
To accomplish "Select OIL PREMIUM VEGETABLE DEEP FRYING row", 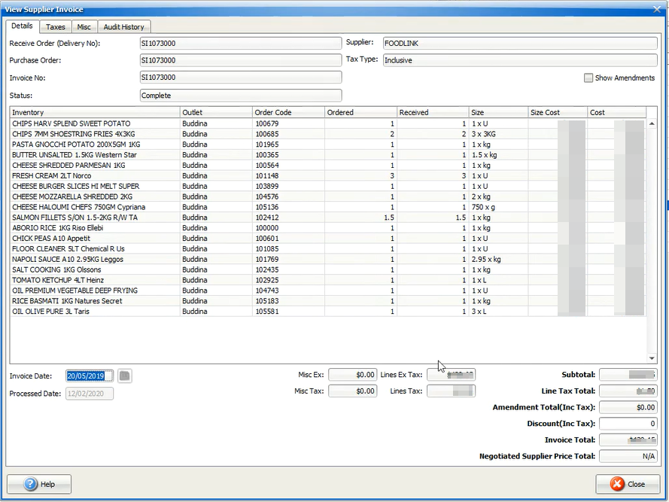I will pyautogui.click(x=327, y=291).
